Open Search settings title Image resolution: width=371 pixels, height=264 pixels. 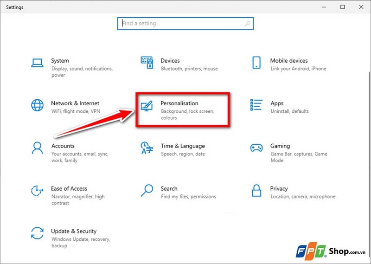click(x=169, y=188)
